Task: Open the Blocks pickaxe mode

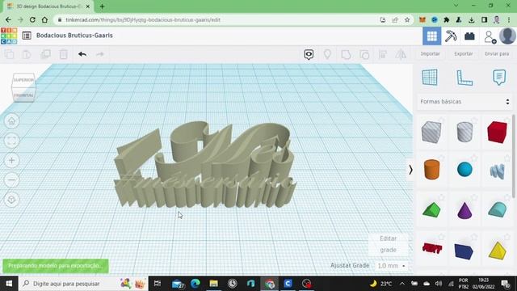Action: (x=451, y=36)
